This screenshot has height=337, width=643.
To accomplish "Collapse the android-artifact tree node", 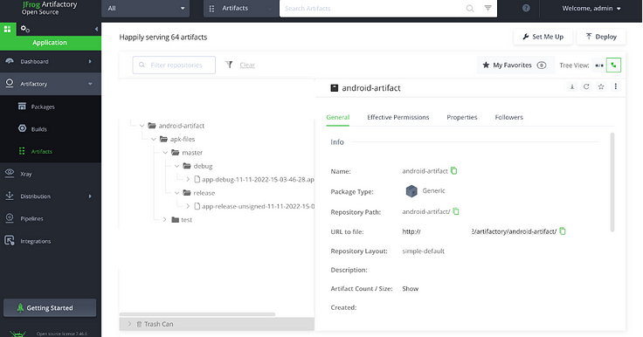I will pos(142,126).
